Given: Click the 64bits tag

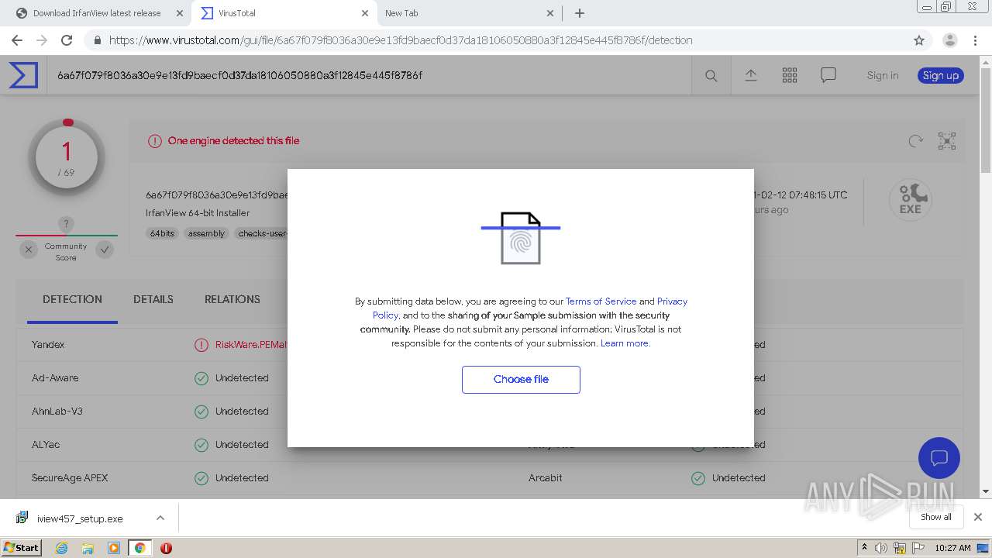Looking at the screenshot, I should tap(163, 233).
